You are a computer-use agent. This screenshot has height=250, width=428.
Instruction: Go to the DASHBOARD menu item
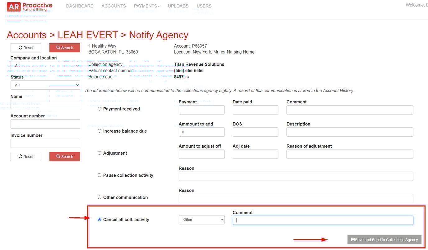80,6
